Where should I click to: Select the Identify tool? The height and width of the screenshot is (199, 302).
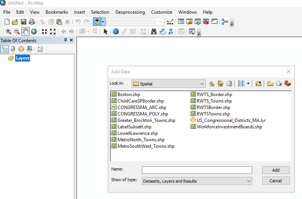(x=116, y=31)
